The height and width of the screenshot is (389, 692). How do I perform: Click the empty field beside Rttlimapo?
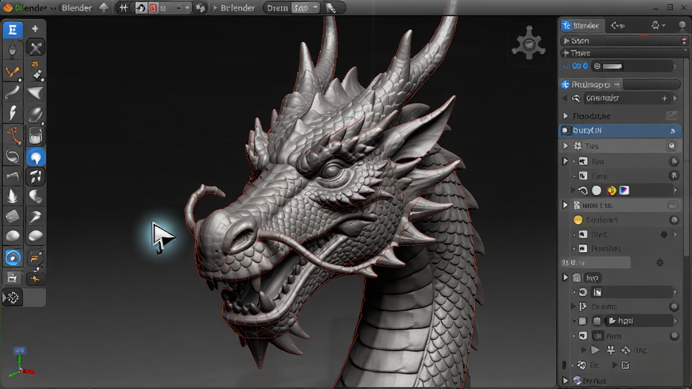click(652, 84)
